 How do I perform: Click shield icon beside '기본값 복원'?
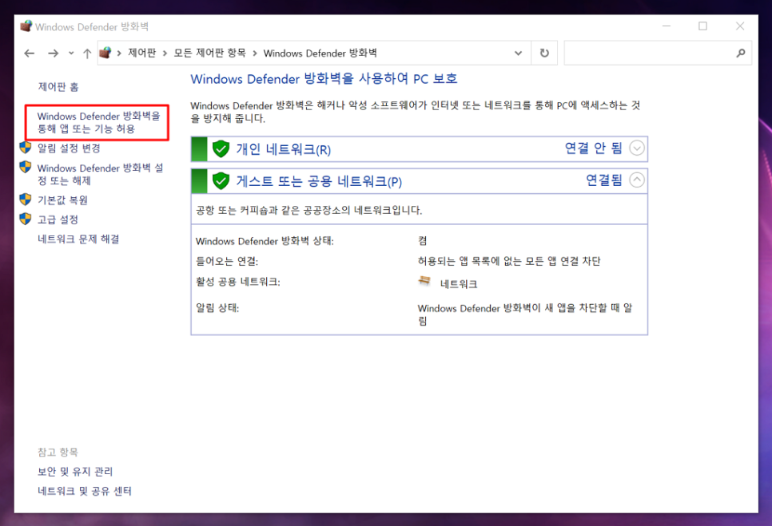26,199
